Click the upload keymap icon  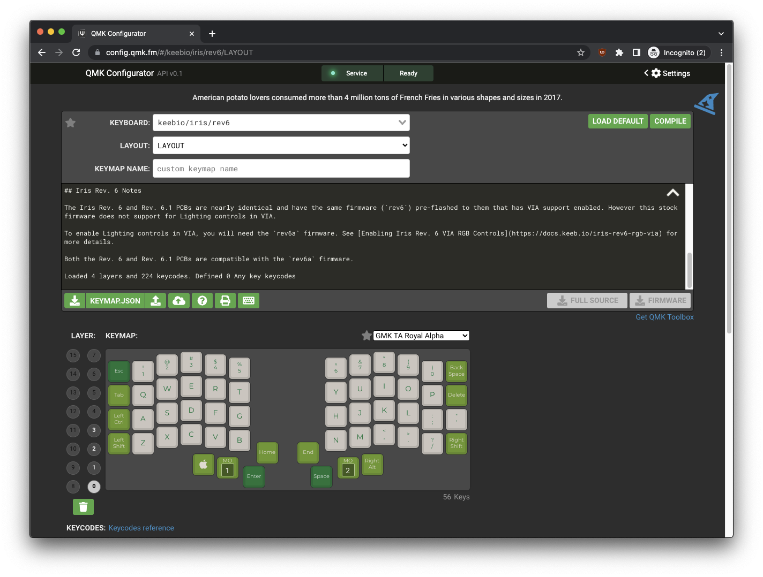pyautogui.click(x=156, y=301)
